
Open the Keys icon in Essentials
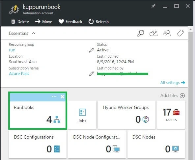[x=141, y=33]
